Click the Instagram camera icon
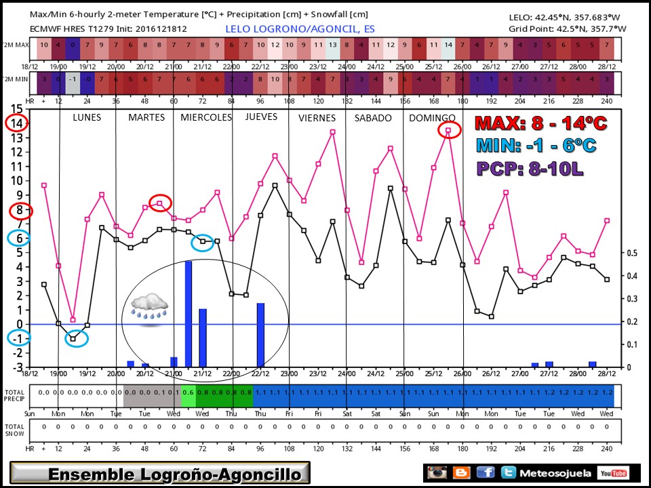The width and height of the screenshot is (651, 488). pyautogui.click(x=437, y=472)
